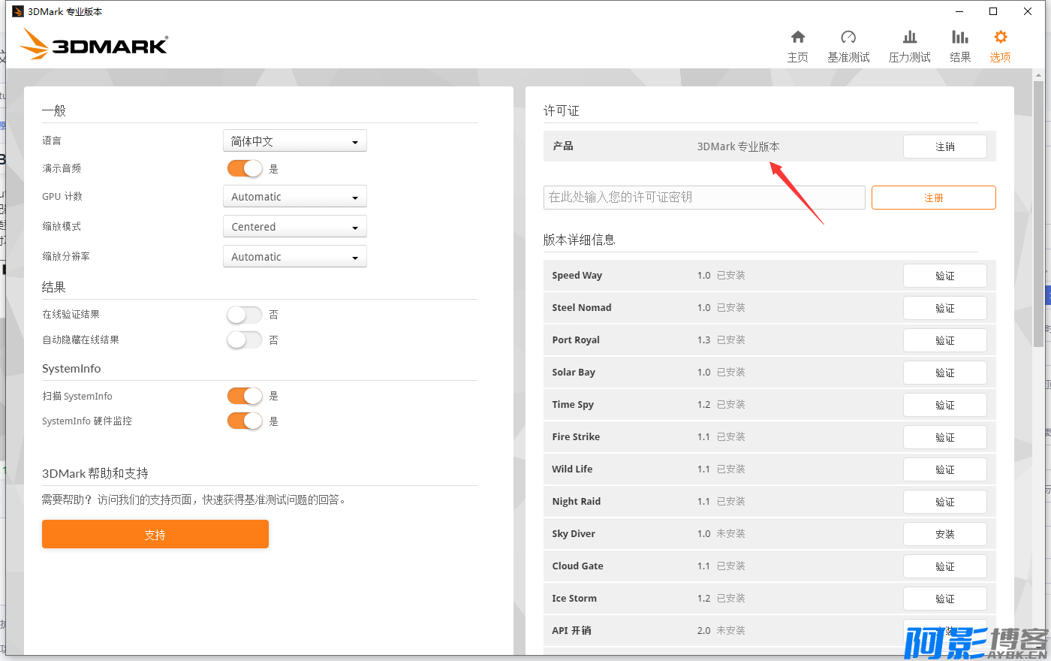The width and height of the screenshot is (1051, 661).
Task: Open the language (语言) dropdown
Action: 294,141
